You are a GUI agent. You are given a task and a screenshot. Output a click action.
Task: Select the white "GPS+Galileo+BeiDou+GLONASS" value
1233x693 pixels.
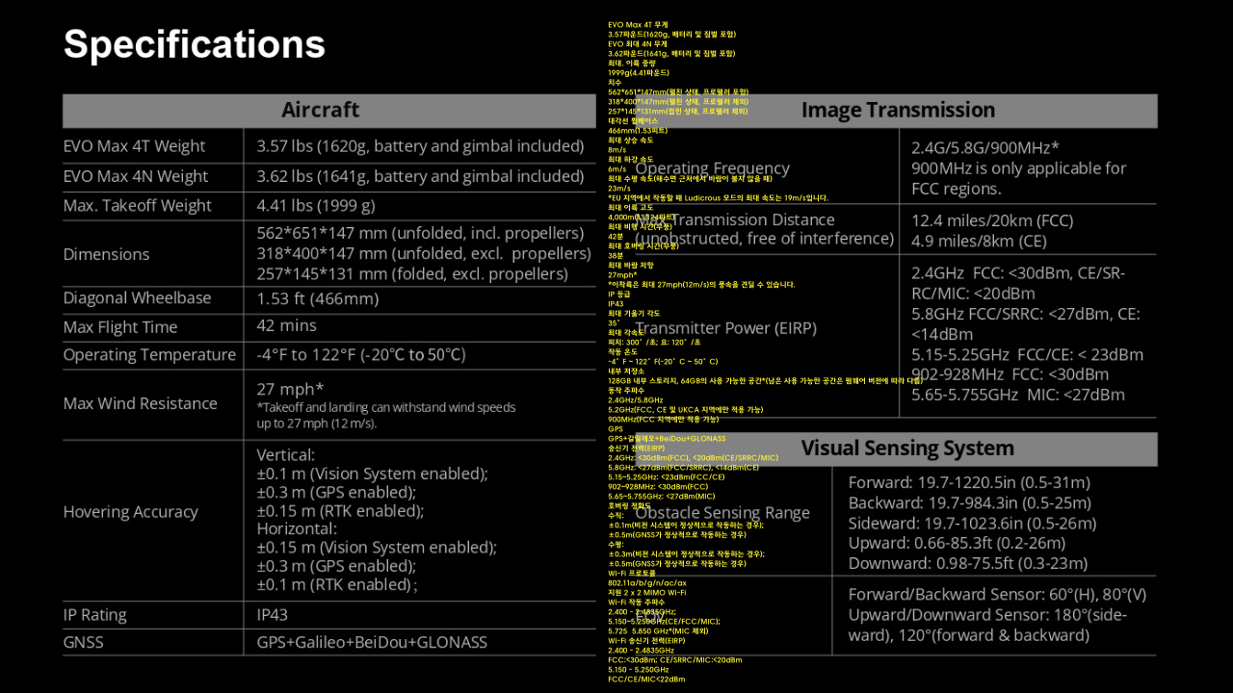[x=372, y=642]
